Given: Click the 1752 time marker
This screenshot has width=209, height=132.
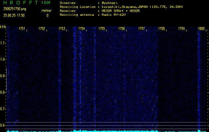Looking at the screenshot, I should 42,28.
